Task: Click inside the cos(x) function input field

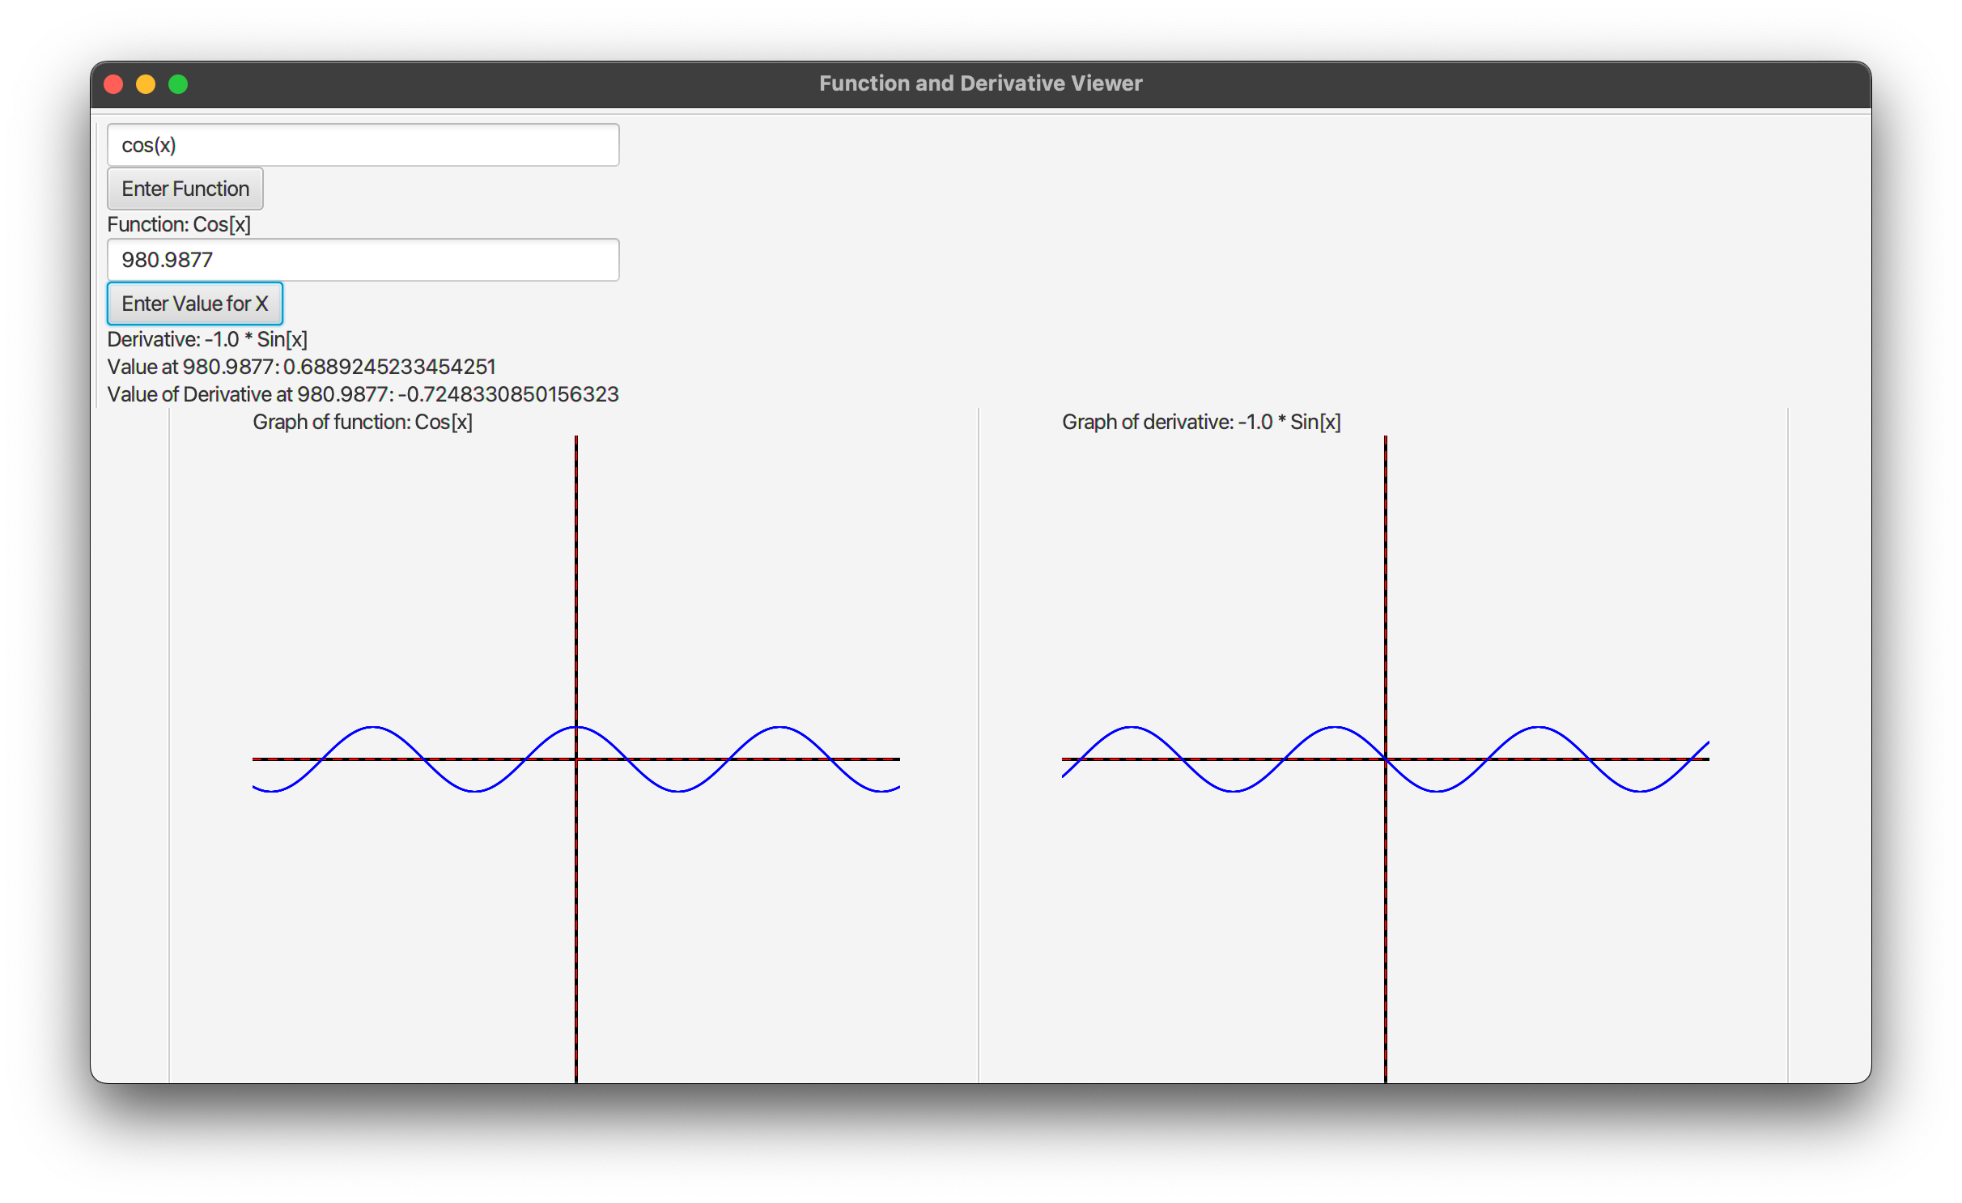Action: [x=363, y=145]
